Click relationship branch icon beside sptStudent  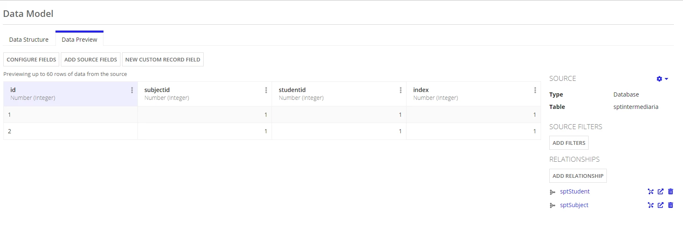pos(552,192)
